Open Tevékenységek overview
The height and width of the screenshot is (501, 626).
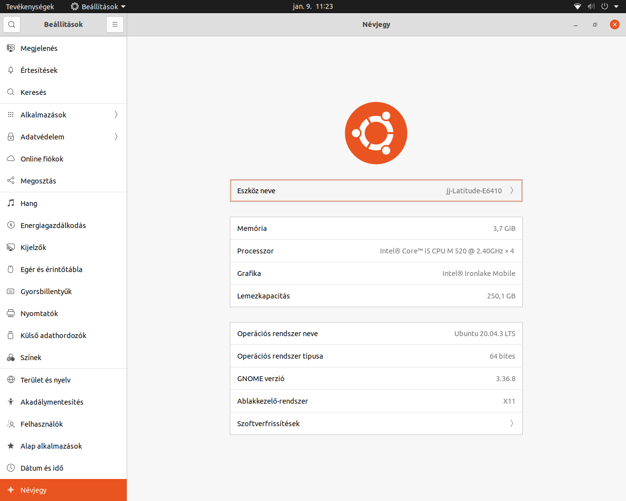tap(30, 6)
